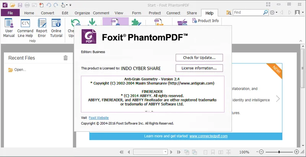The image size is (306, 157).
Task: Launch the Online Tutorial
Action: click(56, 28)
